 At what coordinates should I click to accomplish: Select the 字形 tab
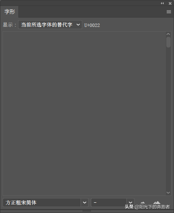(9, 12)
